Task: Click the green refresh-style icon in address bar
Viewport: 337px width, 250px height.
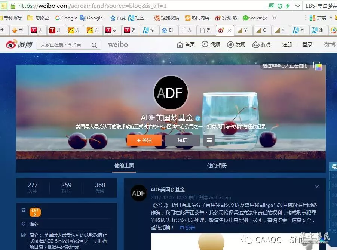Action: pos(280,6)
